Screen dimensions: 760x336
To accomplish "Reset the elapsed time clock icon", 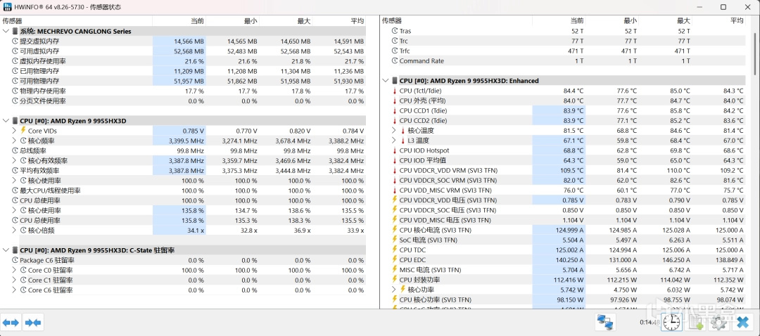I will click(x=672, y=323).
